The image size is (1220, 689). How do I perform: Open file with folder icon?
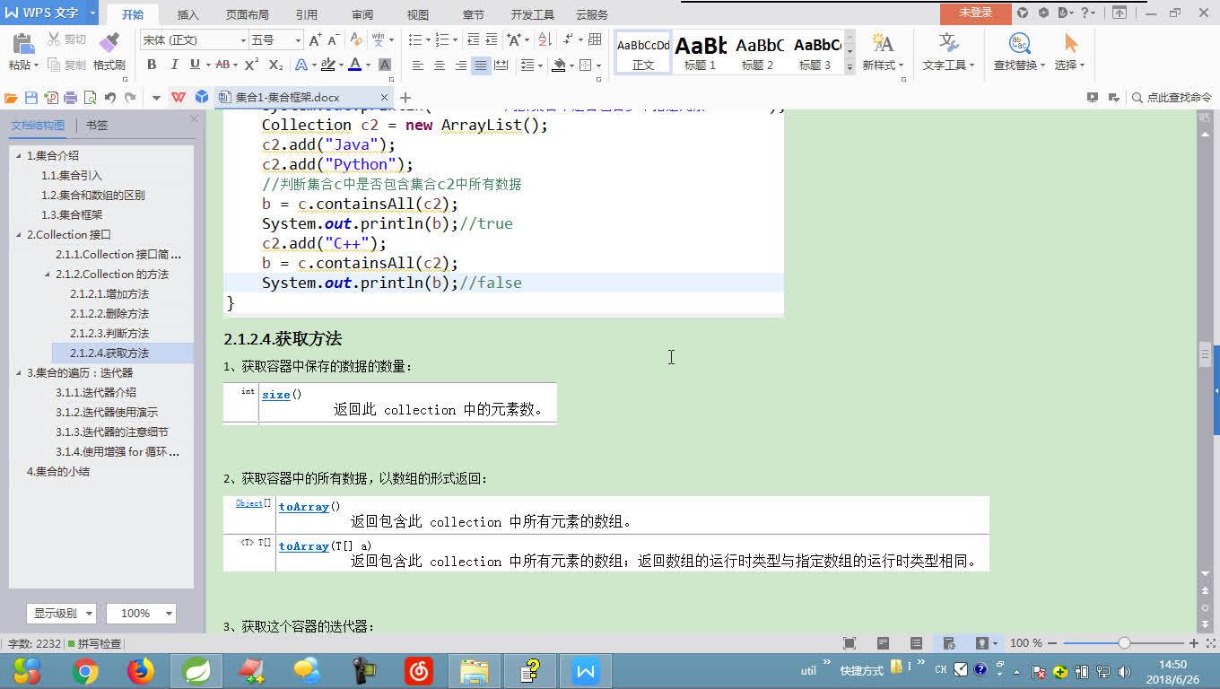click(x=11, y=98)
